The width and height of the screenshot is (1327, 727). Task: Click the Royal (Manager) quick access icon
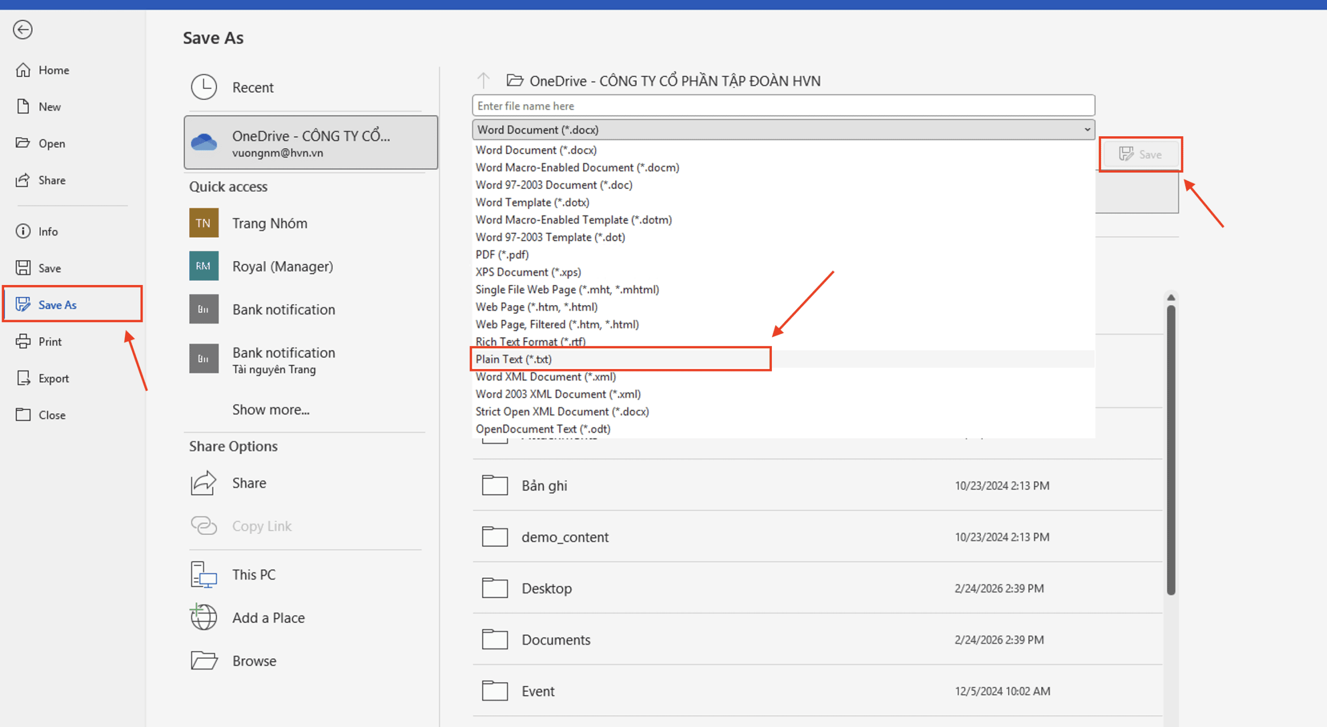tap(203, 266)
